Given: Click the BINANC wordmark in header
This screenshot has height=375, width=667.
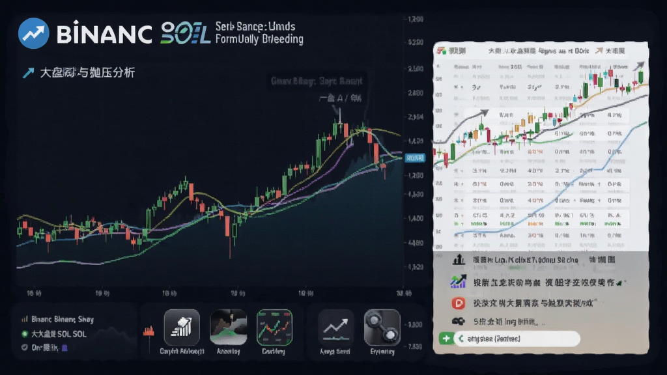Looking at the screenshot, I should coord(104,34).
